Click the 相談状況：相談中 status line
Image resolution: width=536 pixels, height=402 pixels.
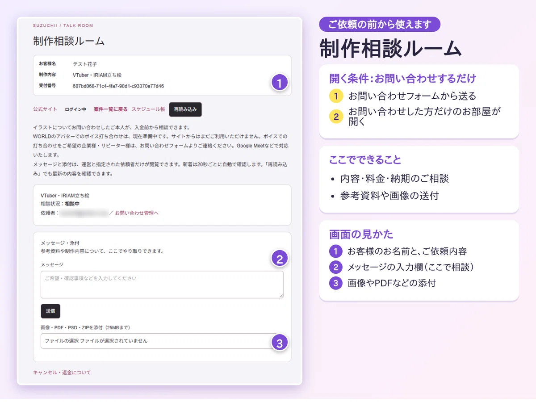(x=60, y=204)
